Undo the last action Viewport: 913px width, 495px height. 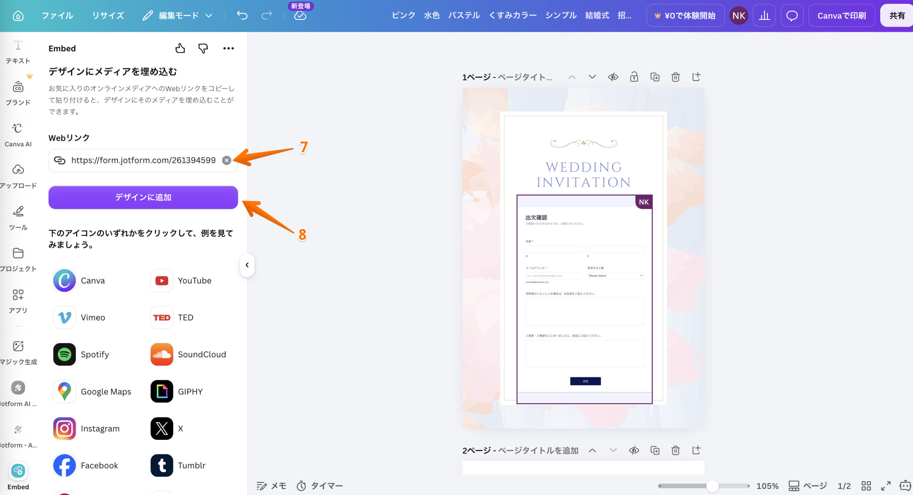click(x=242, y=16)
